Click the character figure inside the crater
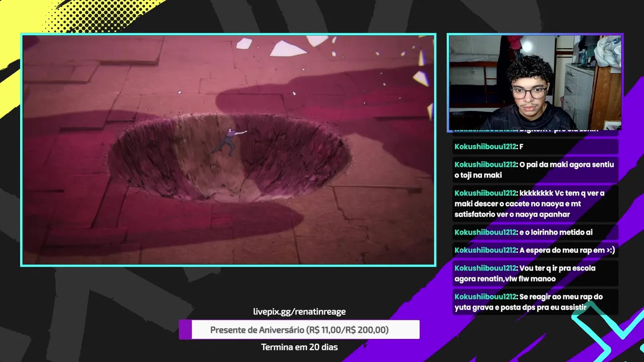644x362 pixels. 229,141
